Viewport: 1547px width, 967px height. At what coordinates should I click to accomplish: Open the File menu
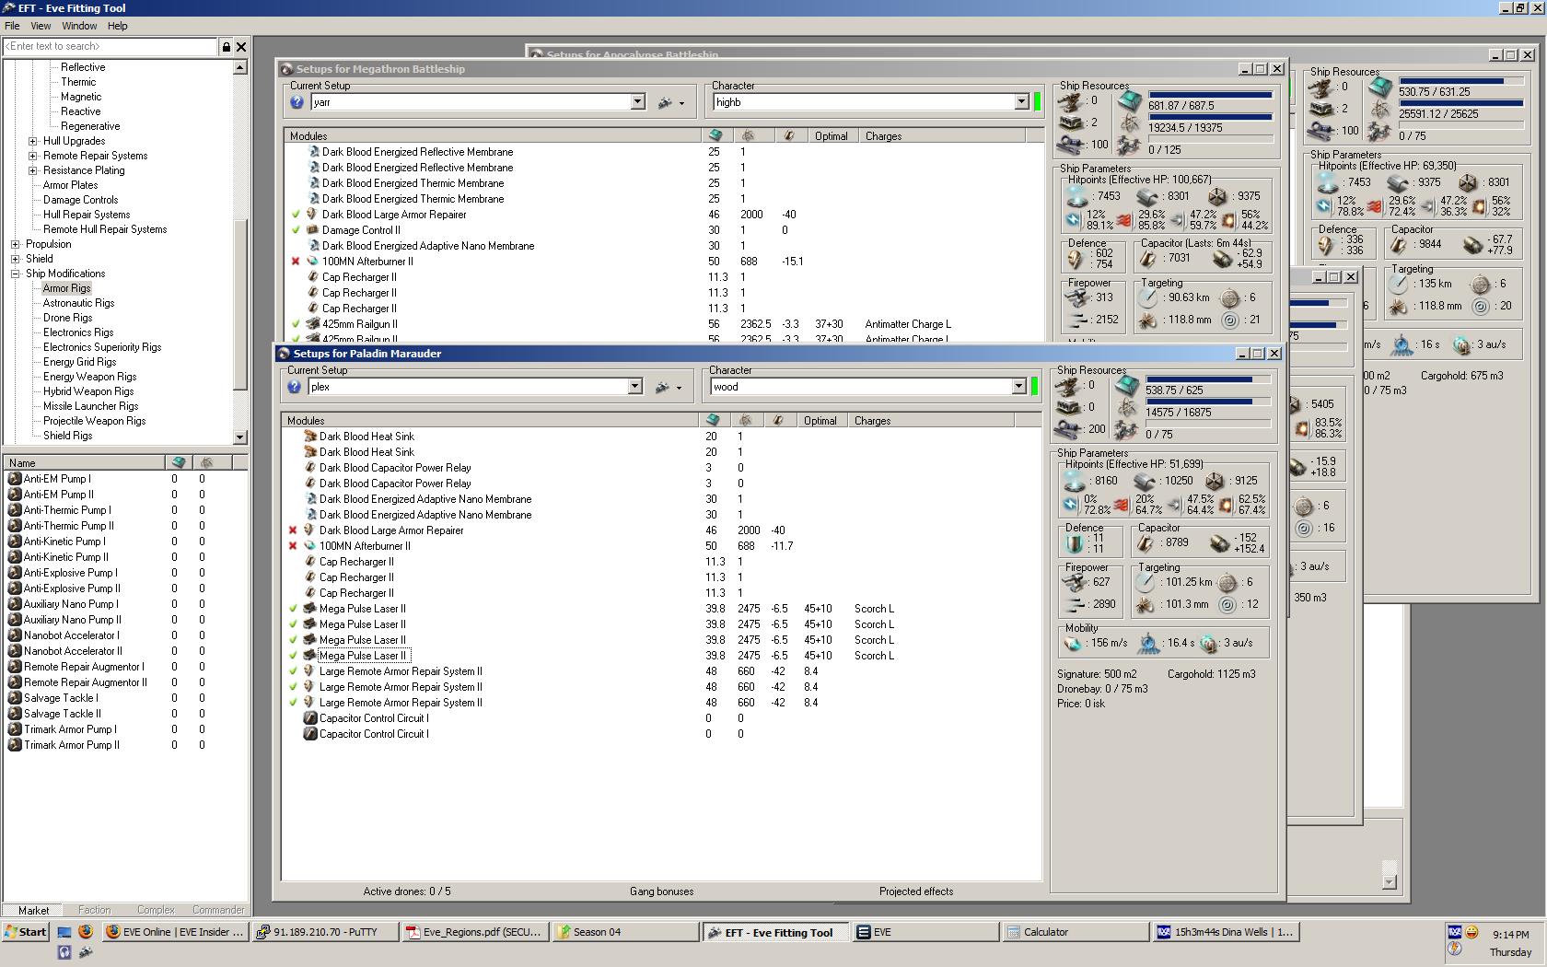[12, 26]
